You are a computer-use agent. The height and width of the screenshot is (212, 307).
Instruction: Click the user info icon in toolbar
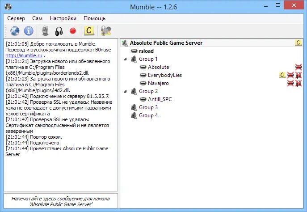coord(106,31)
